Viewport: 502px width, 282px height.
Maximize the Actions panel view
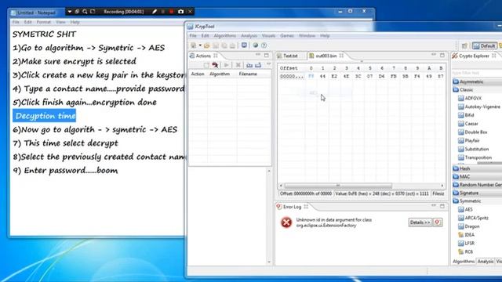click(267, 56)
